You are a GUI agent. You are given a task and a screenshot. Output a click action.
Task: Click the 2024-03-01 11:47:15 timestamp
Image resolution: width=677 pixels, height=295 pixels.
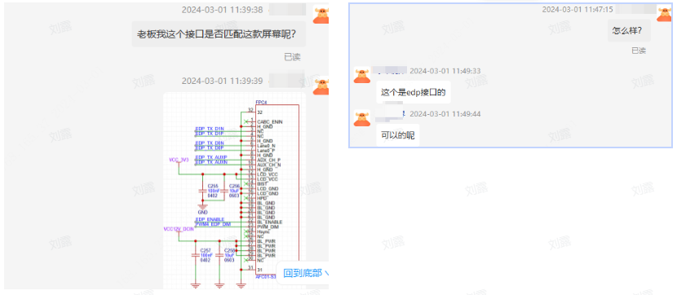[577, 10]
